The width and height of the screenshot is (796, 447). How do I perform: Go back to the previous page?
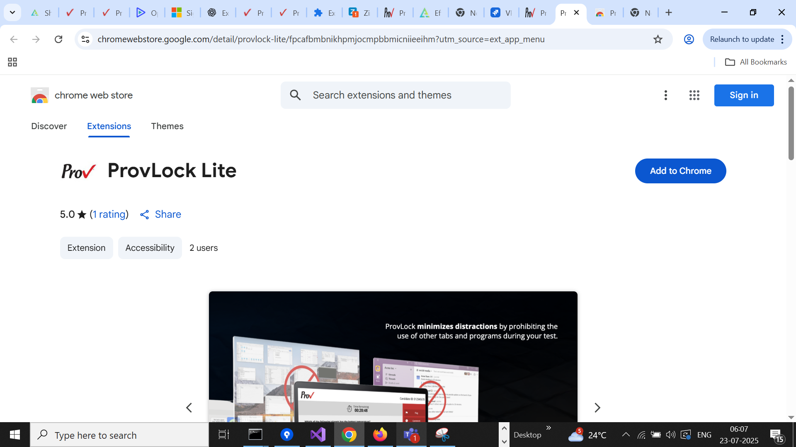[x=14, y=39]
